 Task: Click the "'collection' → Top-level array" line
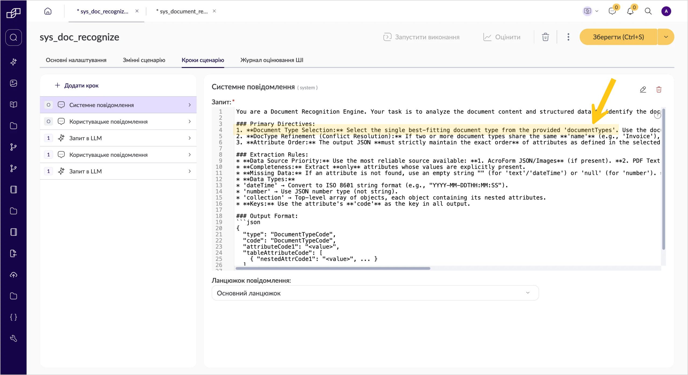click(x=391, y=198)
